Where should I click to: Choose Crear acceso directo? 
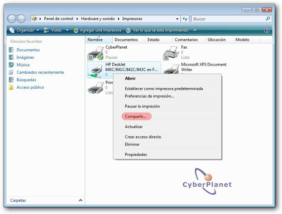point(143,137)
